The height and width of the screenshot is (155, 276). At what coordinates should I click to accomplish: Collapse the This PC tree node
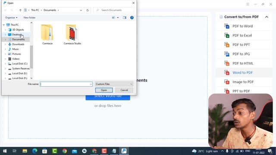4,25
